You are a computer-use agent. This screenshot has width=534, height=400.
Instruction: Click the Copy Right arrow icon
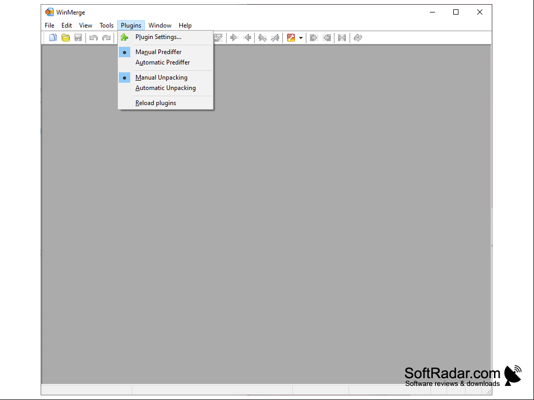(233, 38)
